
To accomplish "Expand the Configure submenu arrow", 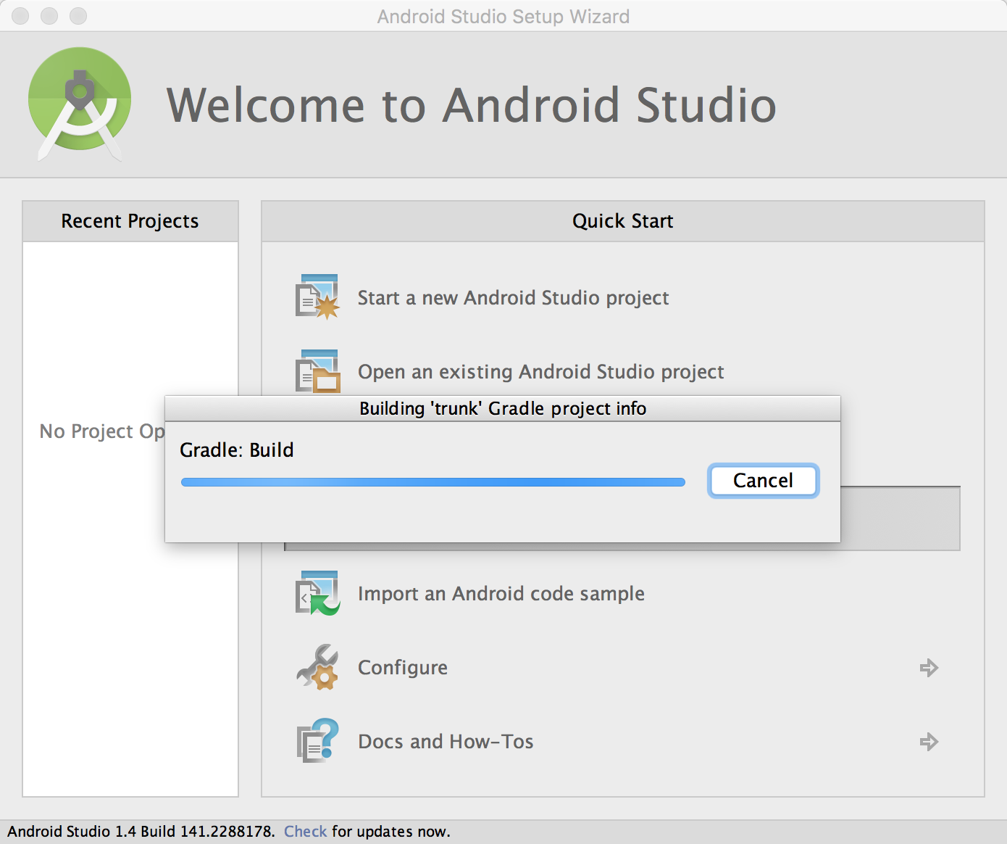I will [x=929, y=668].
